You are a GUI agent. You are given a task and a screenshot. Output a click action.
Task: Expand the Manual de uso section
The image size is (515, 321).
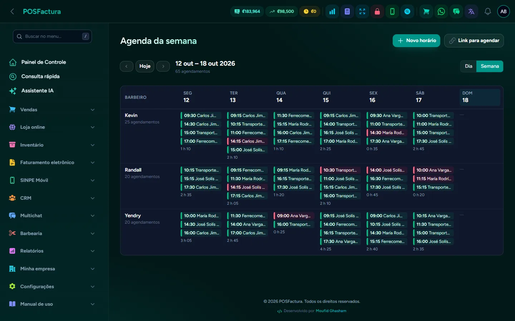(52, 304)
